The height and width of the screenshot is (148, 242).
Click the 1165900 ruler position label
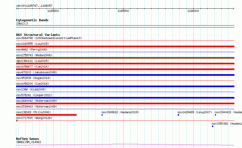123,11
